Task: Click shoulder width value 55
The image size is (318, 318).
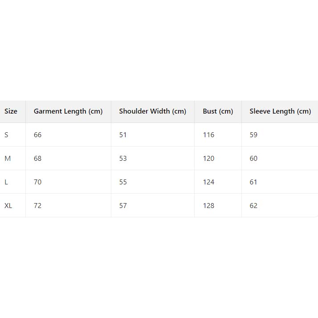Action: (123, 182)
